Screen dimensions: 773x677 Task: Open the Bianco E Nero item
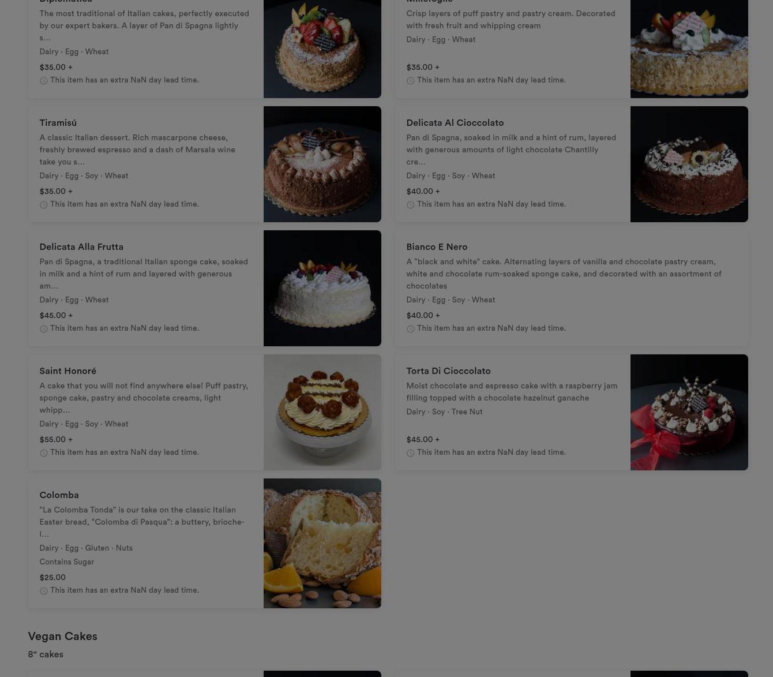[571, 288]
